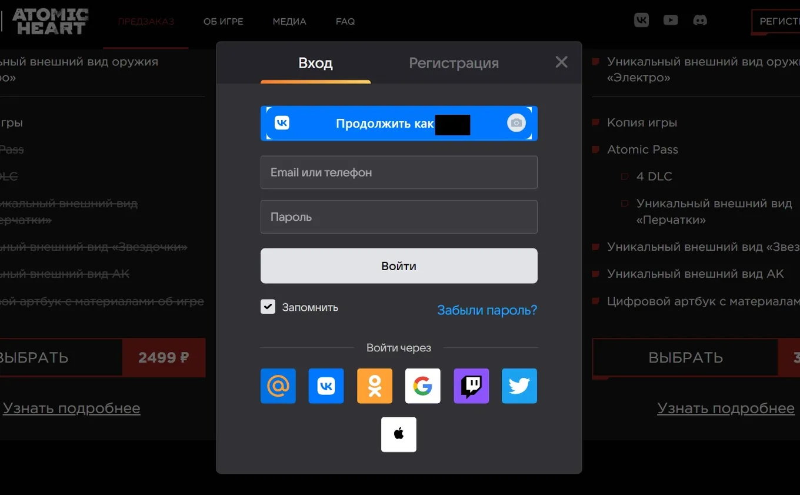This screenshot has height=495, width=800.
Task: Open the YouTube channel icon in the header
Action: pyautogui.click(x=671, y=21)
